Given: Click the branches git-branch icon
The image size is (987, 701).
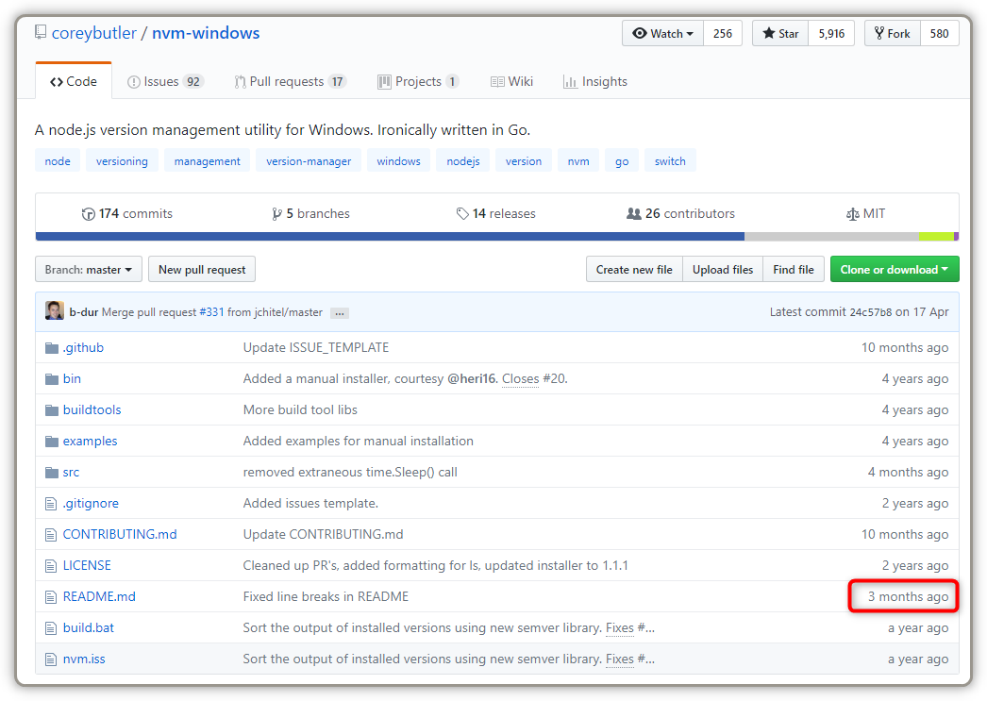Looking at the screenshot, I should coord(276,214).
